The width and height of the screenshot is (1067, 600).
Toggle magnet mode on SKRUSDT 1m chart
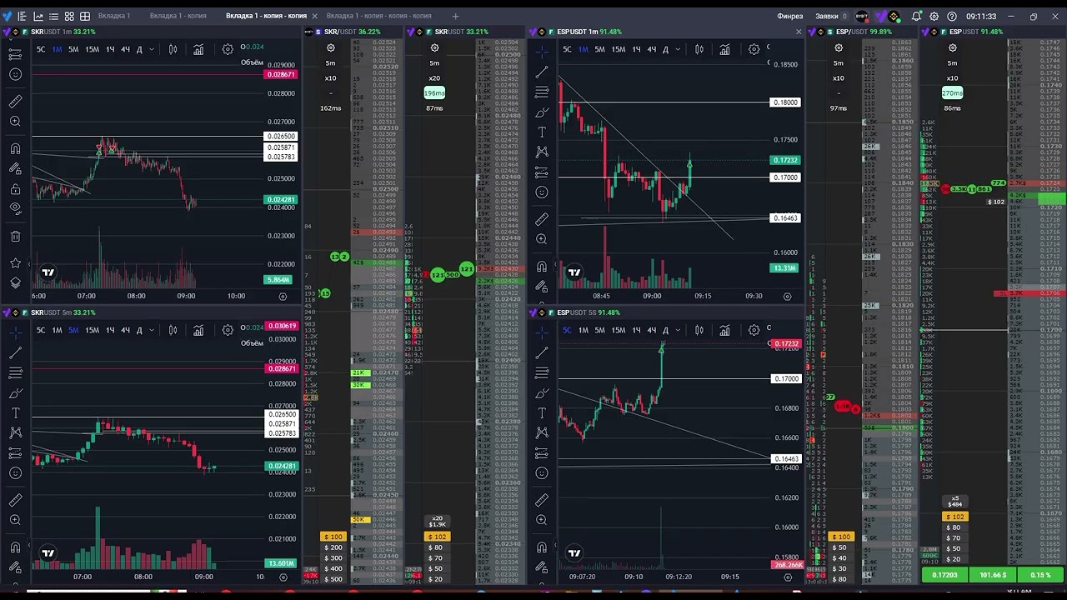coord(15,148)
